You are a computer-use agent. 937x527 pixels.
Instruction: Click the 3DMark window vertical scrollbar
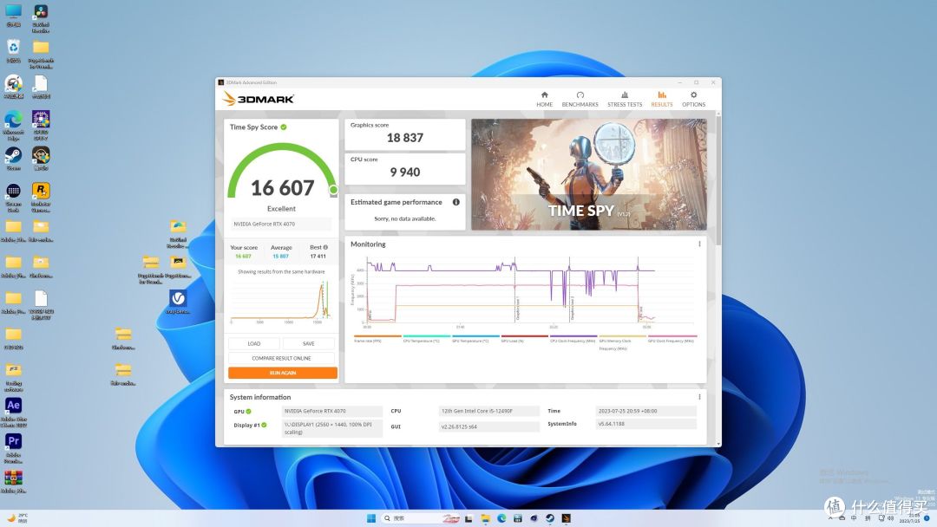click(718, 179)
